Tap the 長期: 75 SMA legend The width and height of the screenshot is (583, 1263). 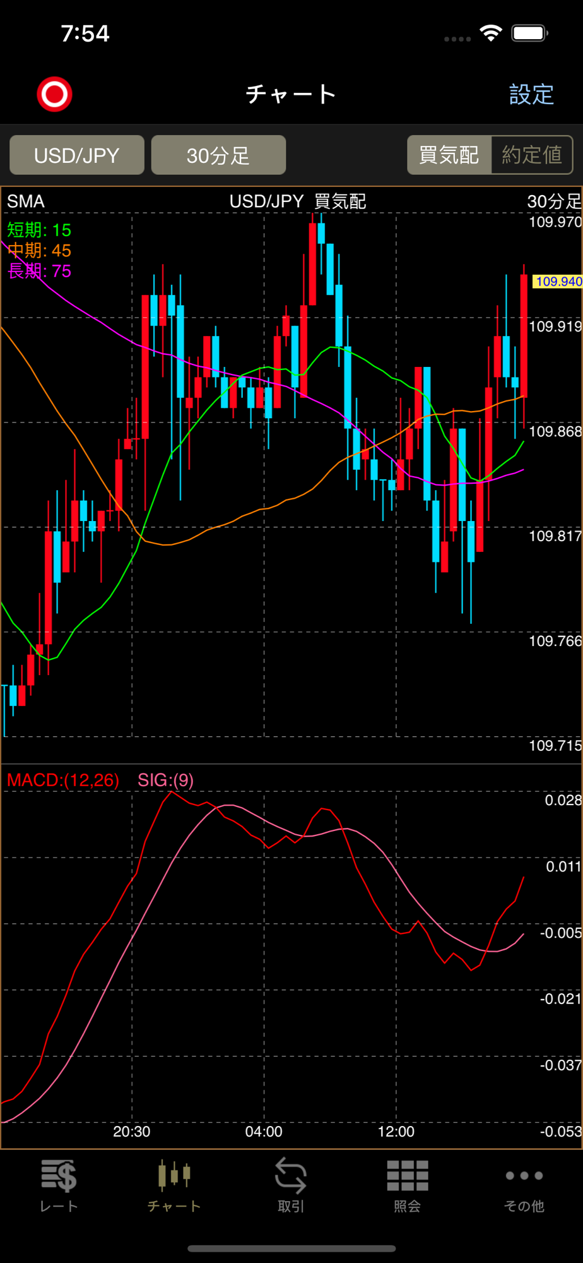tap(39, 272)
